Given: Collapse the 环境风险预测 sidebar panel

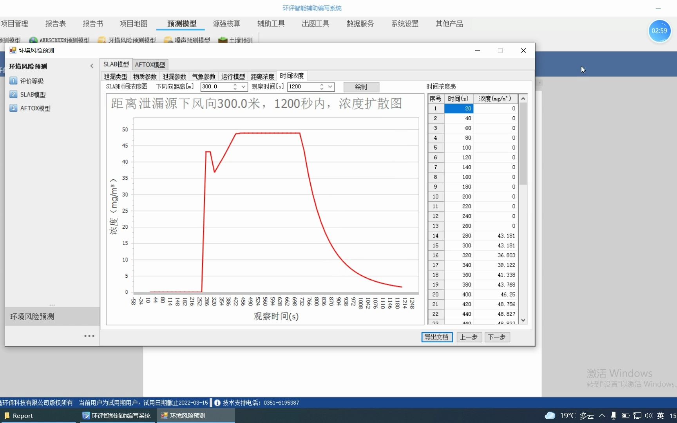Looking at the screenshot, I should pyautogui.click(x=92, y=66).
